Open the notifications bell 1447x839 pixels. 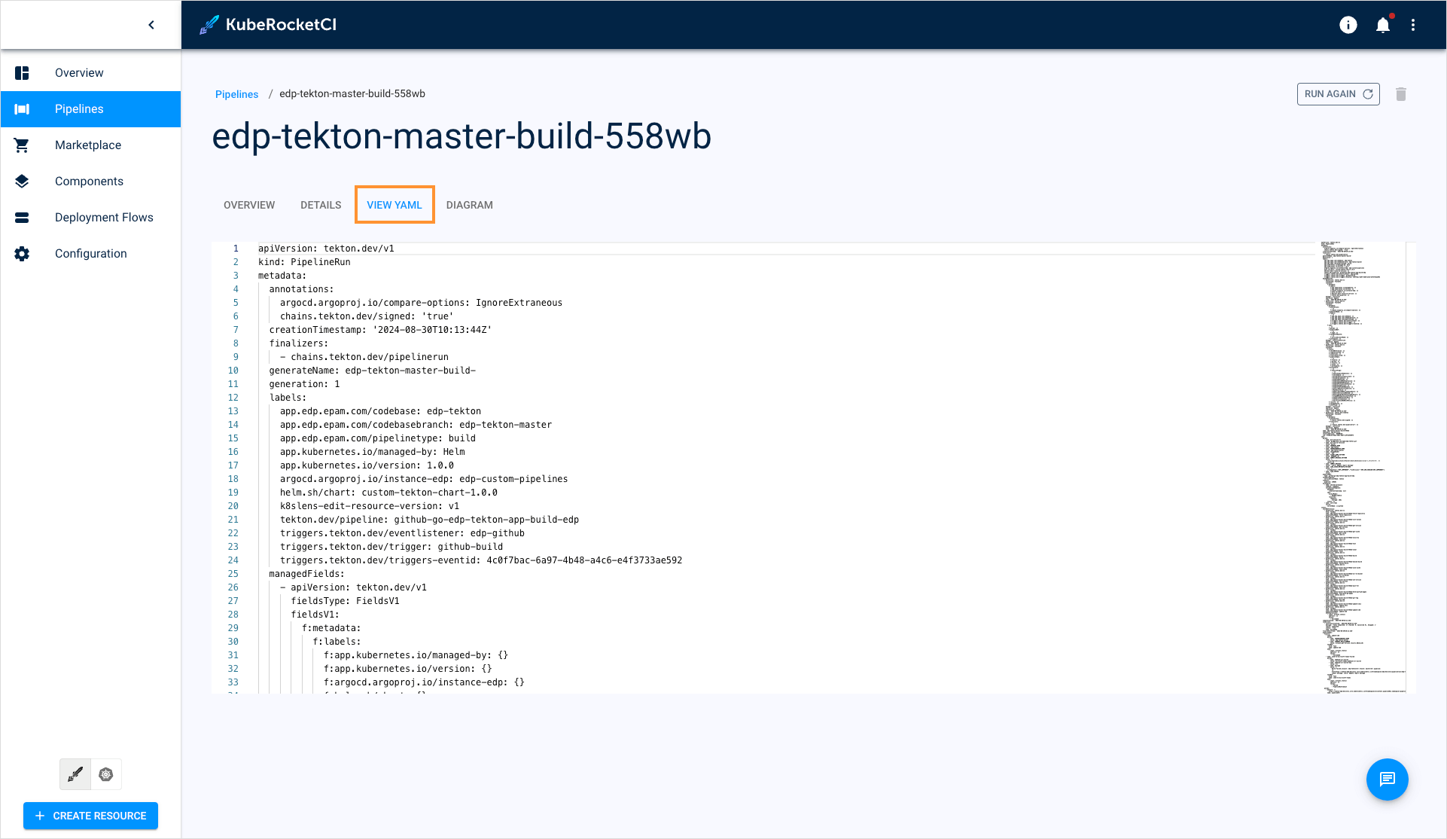(1383, 25)
